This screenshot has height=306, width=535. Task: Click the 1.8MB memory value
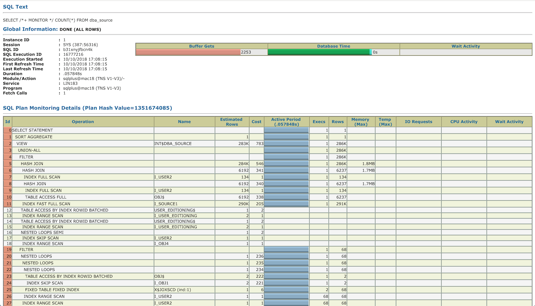coord(368,164)
